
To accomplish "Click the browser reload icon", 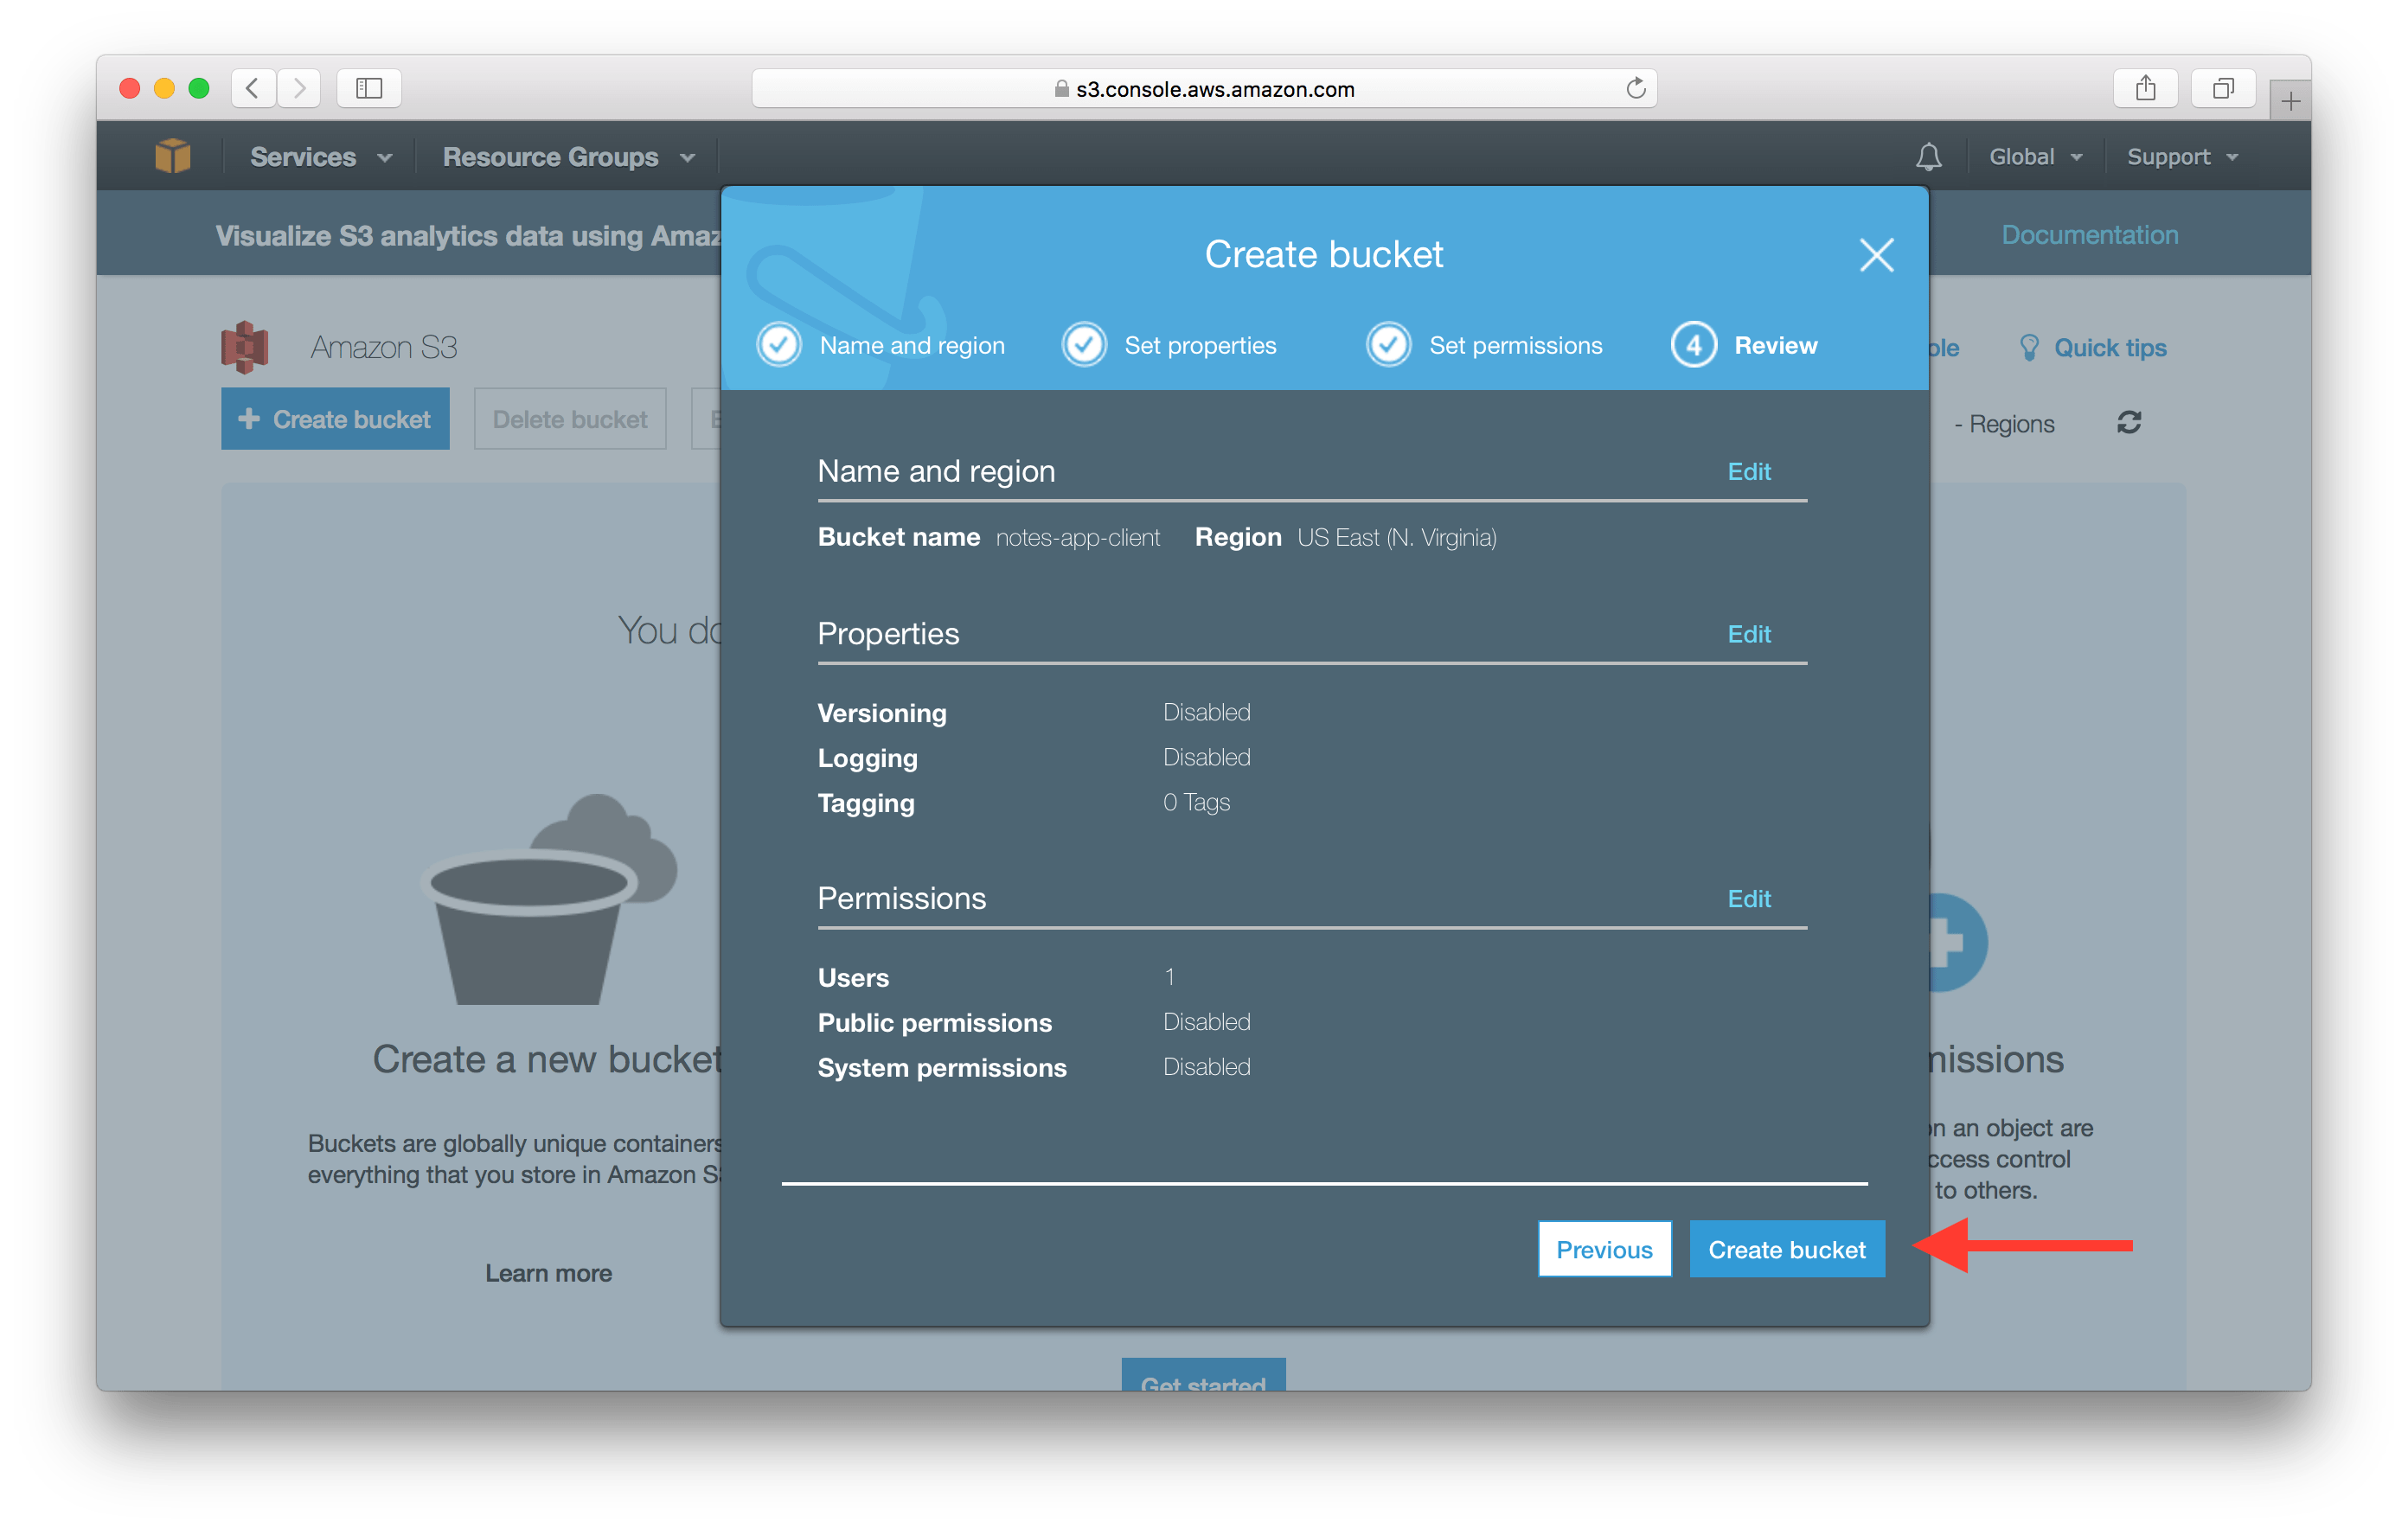I will click(x=1636, y=88).
